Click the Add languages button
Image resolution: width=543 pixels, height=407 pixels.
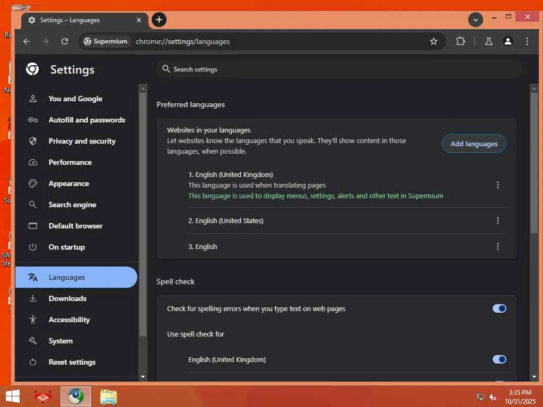(x=474, y=144)
